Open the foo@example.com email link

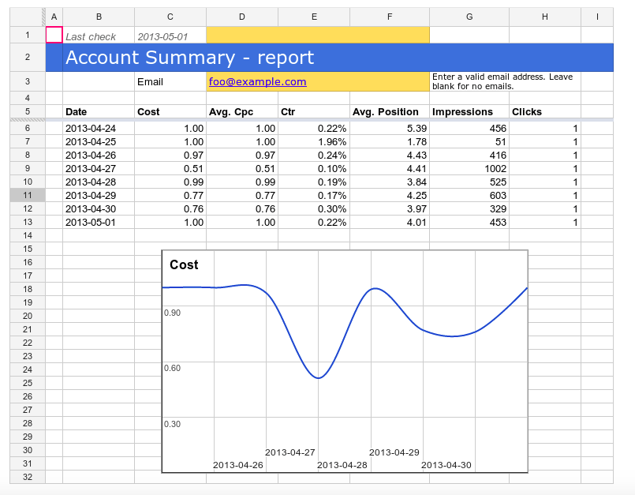point(257,81)
